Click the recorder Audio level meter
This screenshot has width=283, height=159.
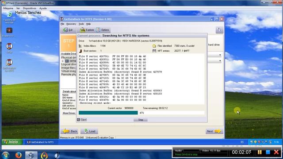(191, 151)
